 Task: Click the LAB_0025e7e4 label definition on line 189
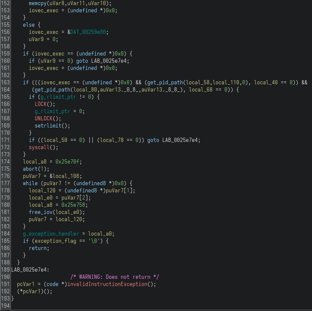click(x=30, y=269)
